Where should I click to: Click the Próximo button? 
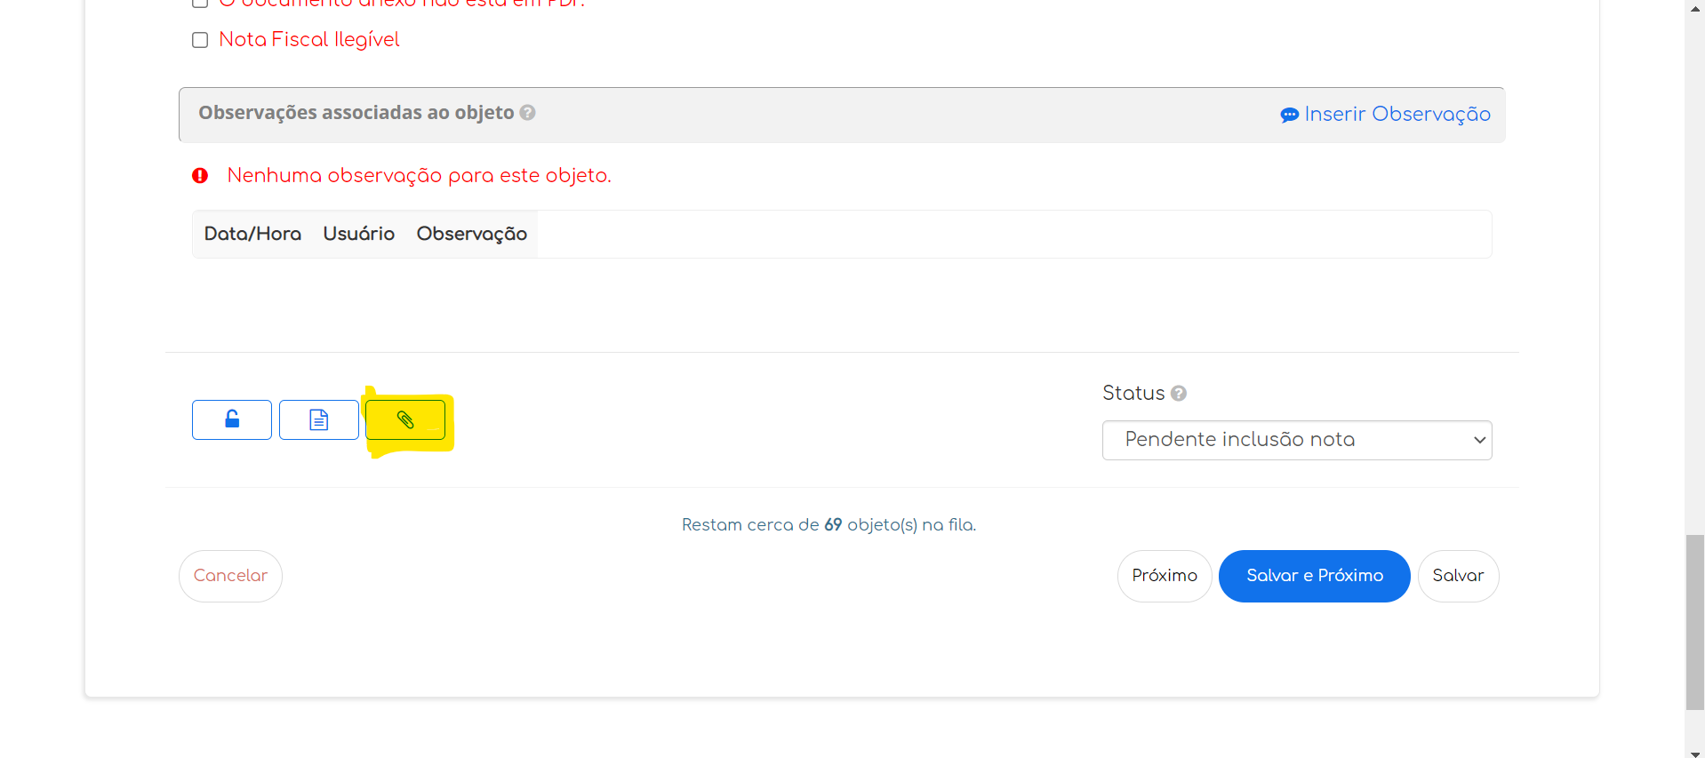coord(1165,576)
